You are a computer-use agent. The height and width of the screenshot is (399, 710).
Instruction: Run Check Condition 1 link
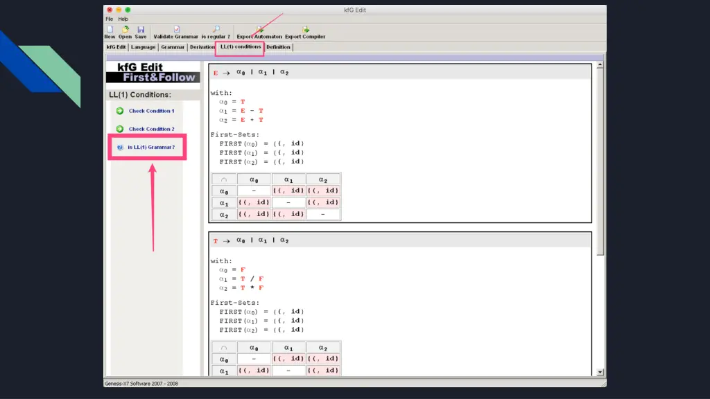coord(151,111)
